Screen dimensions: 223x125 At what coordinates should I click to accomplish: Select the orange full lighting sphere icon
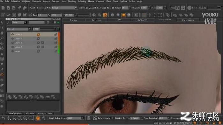123,15
